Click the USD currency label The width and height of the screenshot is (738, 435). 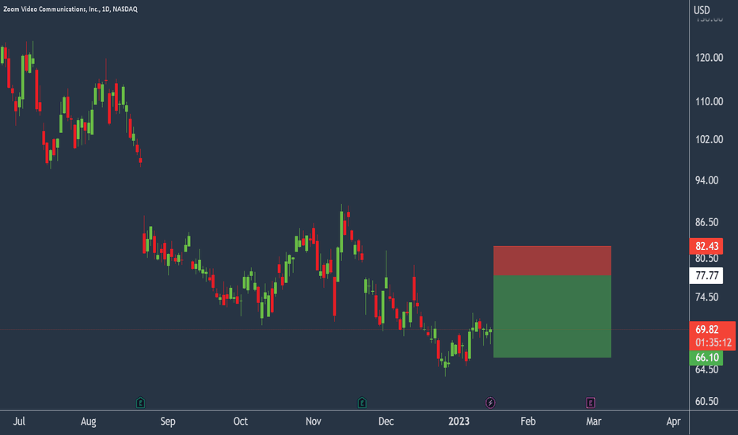pyautogui.click(x=702, y=9)
